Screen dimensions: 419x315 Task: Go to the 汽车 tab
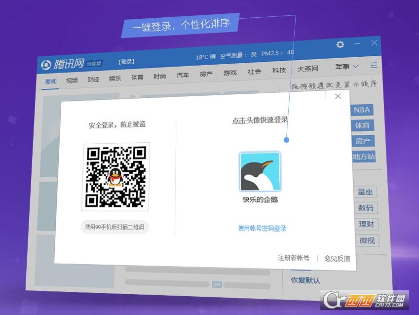tap(183, 75)
